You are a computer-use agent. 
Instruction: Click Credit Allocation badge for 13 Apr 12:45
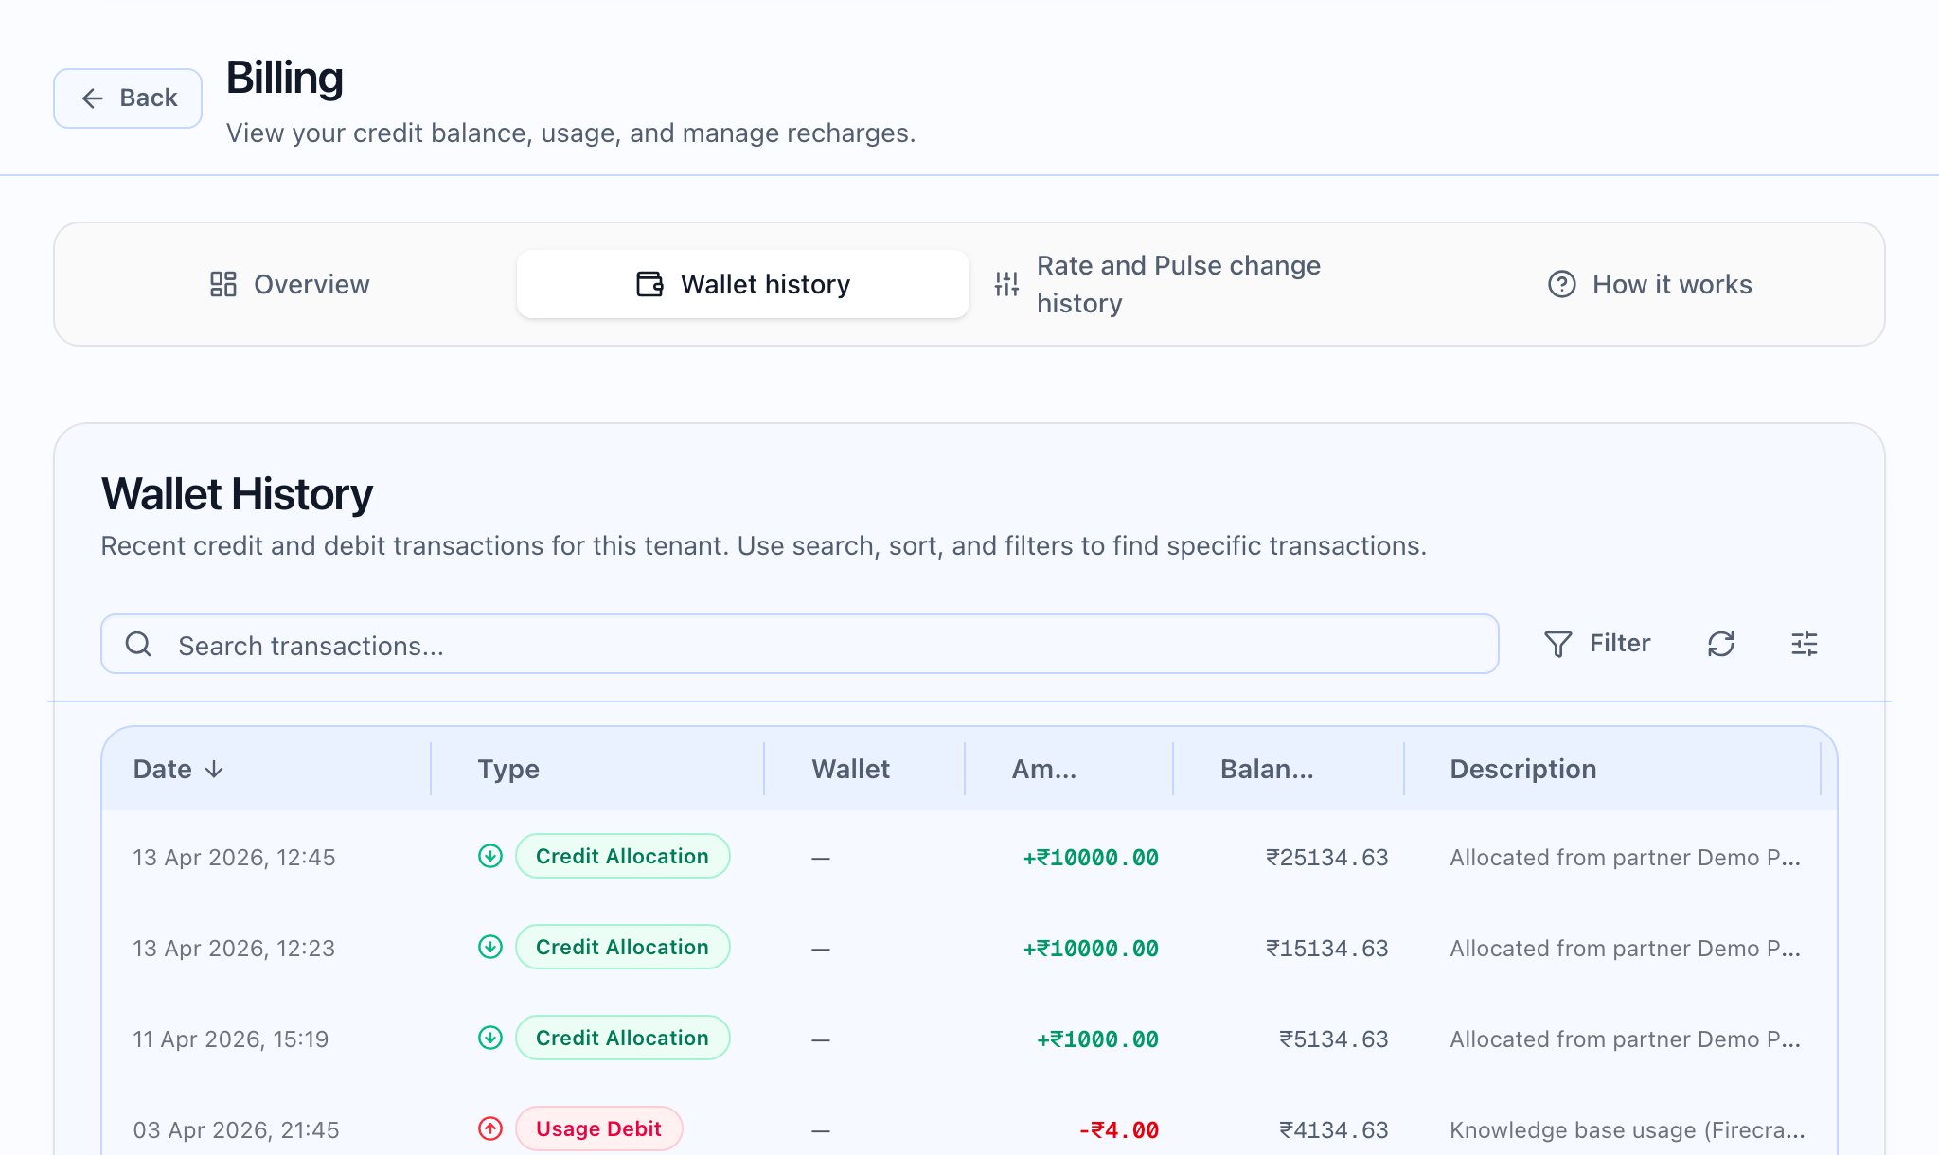click(623, 856)
